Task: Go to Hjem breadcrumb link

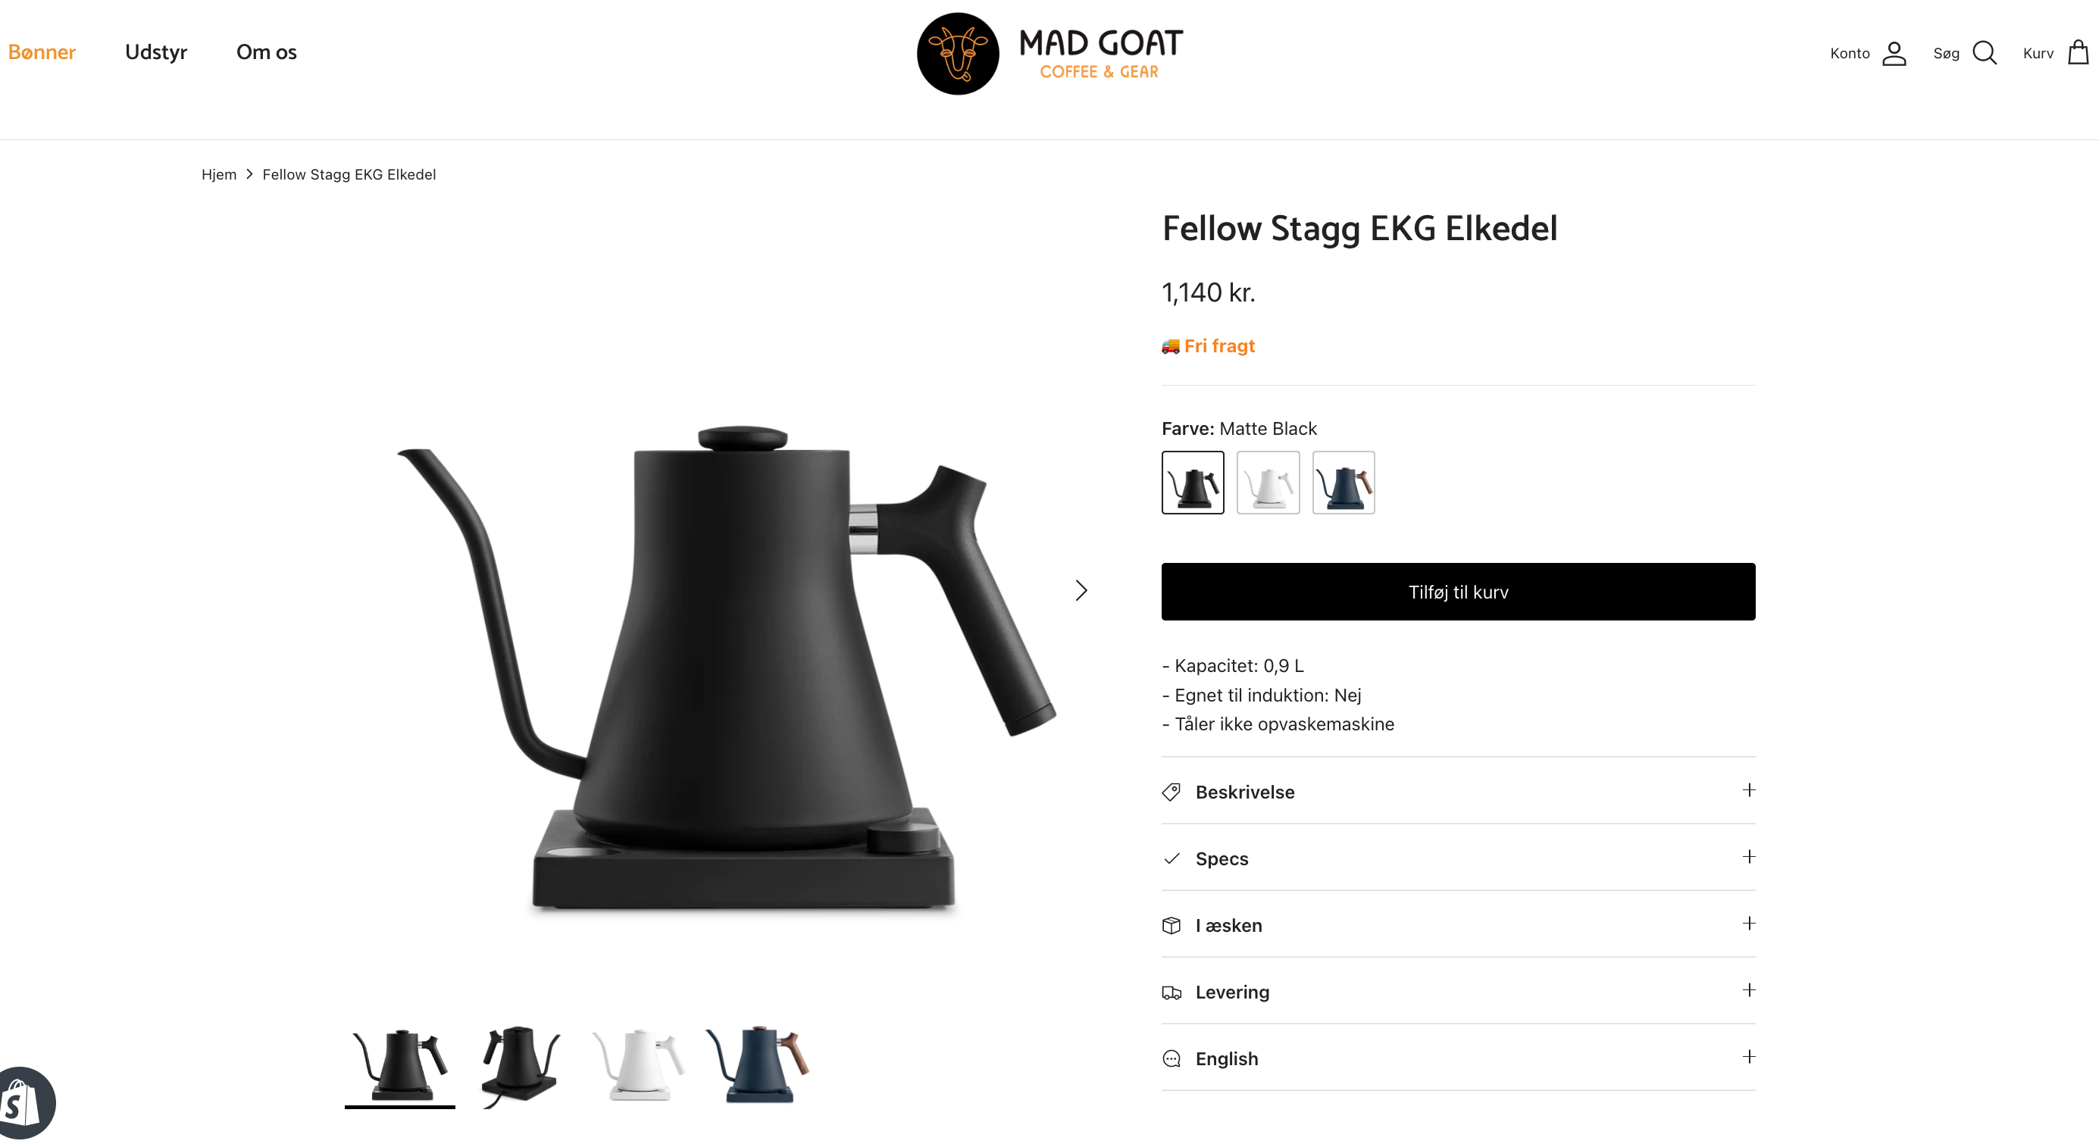Action: tap(218, 174)
